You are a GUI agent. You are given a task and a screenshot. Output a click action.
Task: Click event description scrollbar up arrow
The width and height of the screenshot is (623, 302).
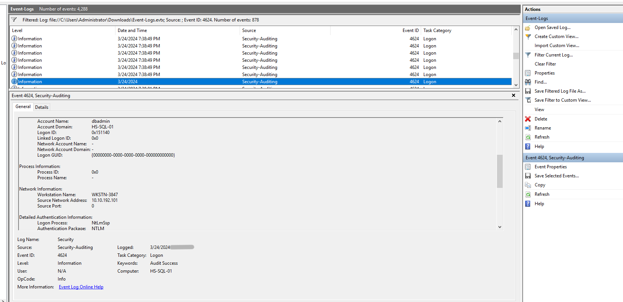click(500, 121)
